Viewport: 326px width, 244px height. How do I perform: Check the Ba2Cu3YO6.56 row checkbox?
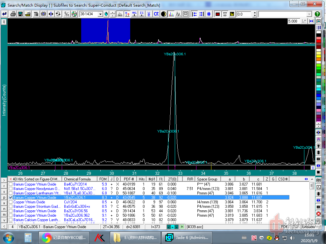pyautogui.click(x=11, y=211)
